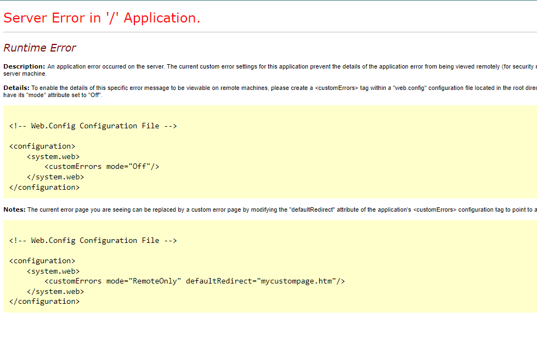Click 'defaultRedirect="mycustompage.htm"' attribute text
The width and height of the screenshot is (537, 340).
[x=261, y=281]
